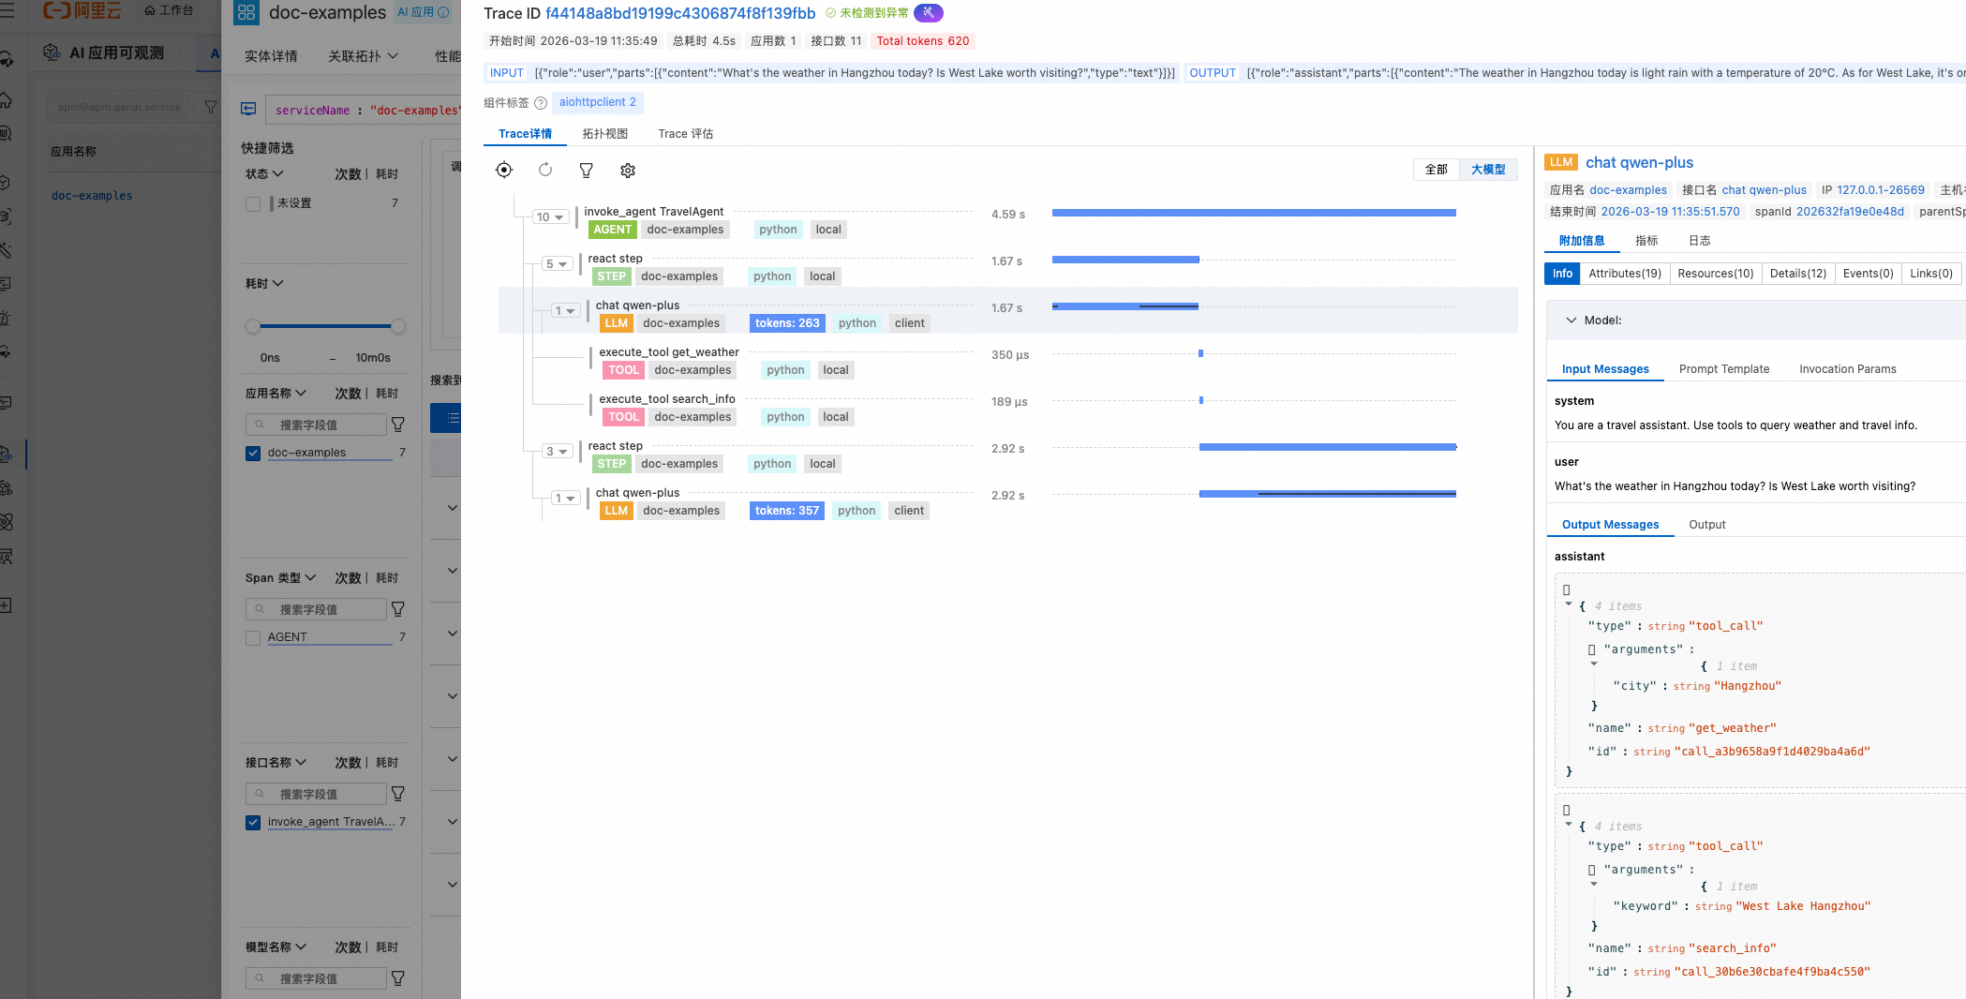Click the help icon next to 组件标签

tap(541, 103)
